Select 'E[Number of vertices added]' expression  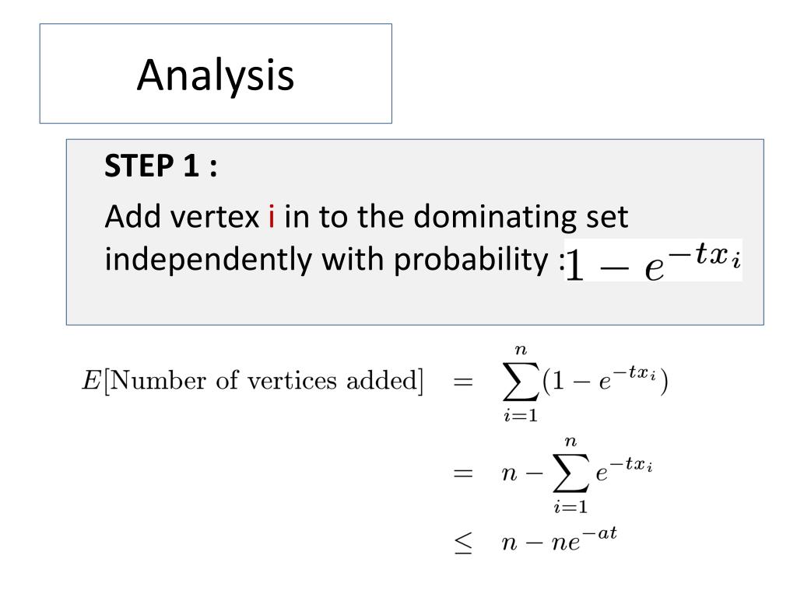click(x=253, y=381)
